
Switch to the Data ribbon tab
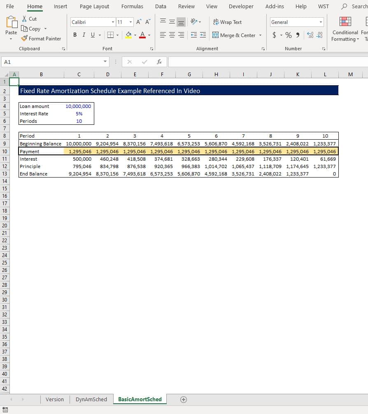pyautogui.click(x=161, y=6)
